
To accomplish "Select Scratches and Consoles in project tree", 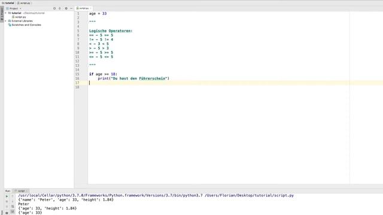I will pos(26,25).
